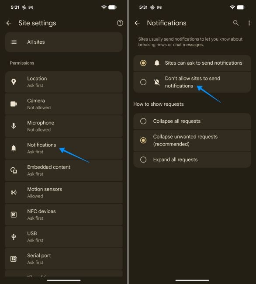The width and height of the screenshot is (256, 284).
Task: Go back from Notifications screen
Action: click(137, 23)
